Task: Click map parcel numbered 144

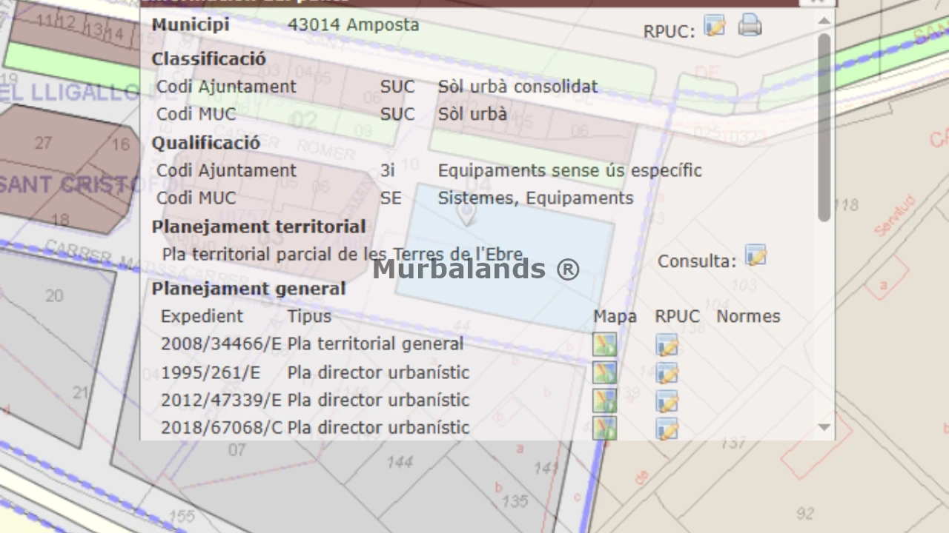Action: [400, 463]
